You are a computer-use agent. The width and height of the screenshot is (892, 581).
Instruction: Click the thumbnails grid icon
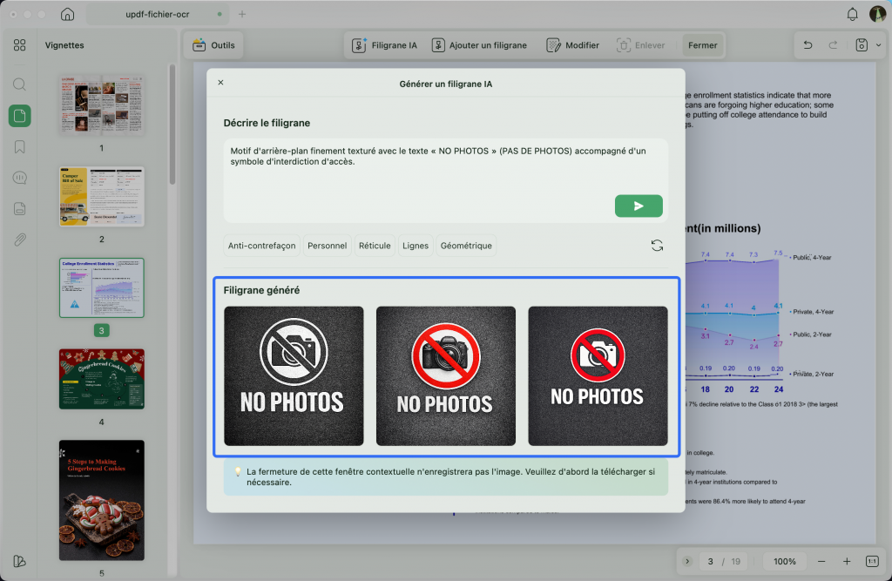tap(19, 45)
